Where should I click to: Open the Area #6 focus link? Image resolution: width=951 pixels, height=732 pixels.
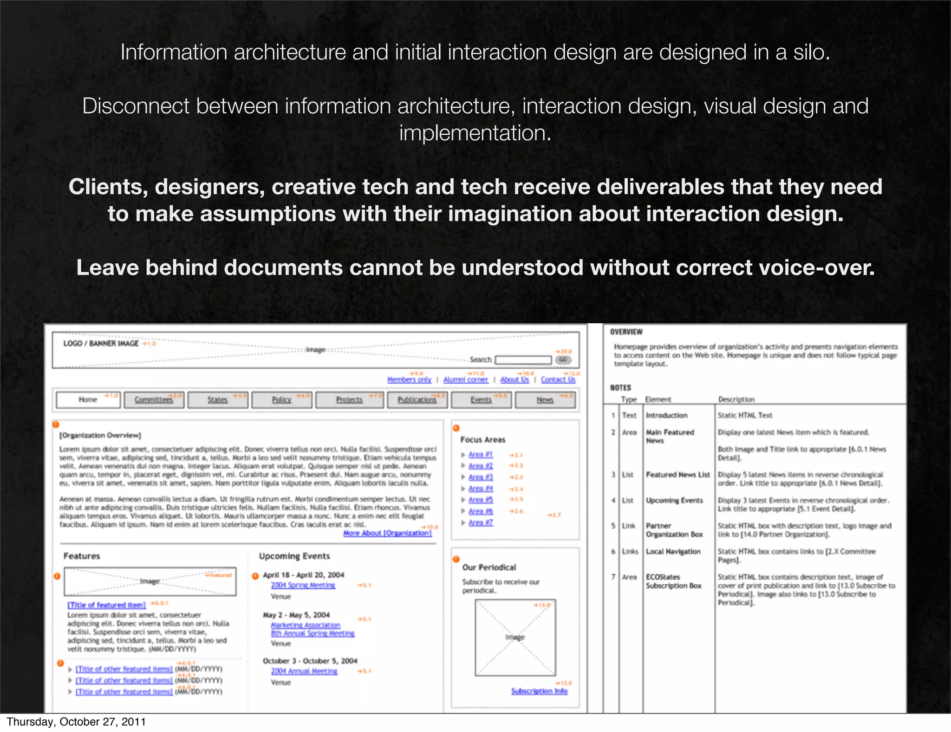point(481,511)
